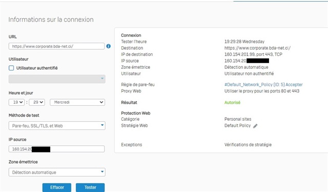Open the #Default_Network_Policy firewall rule link
Image resolution: width=328 pixels, height=192 pixels.
pos(263,85)
